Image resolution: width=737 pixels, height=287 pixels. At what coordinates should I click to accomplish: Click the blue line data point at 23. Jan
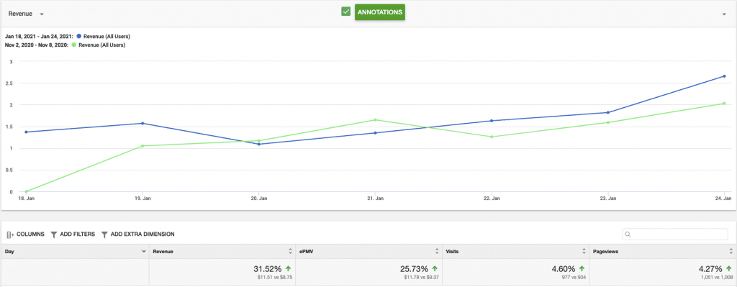[607, 112]
